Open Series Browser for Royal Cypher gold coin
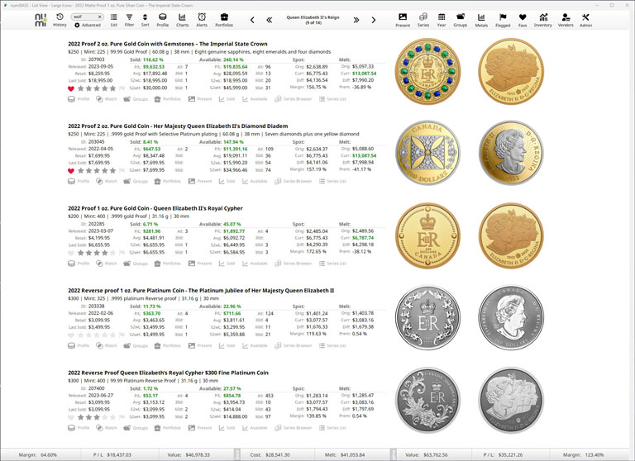The height and width of the screenshot is (461, 635). click(x=294, y=263)
